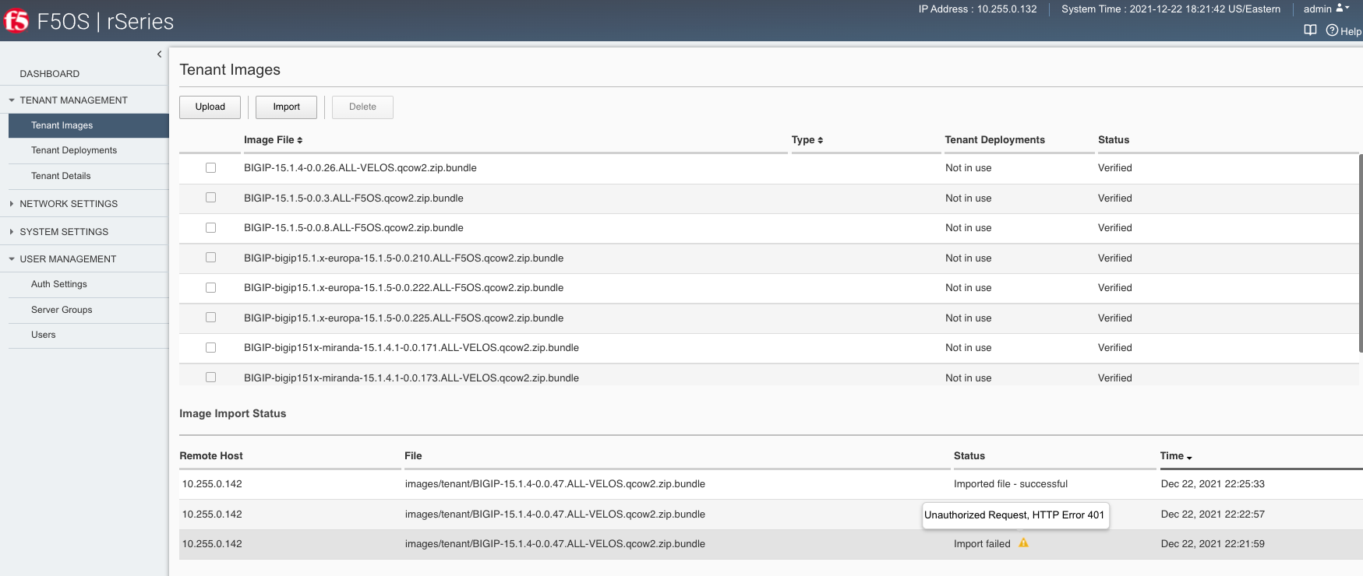Check the europa 0.0.222 image row
The height and width of the screenshot is (576, 1363).
coord(210,287)
